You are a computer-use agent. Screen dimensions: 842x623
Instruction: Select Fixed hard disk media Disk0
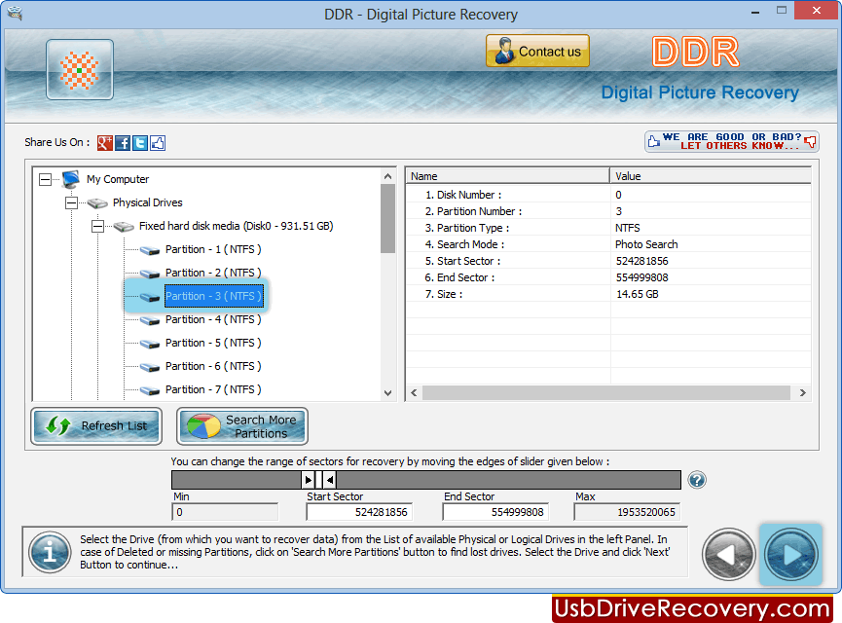pos(237,226)
